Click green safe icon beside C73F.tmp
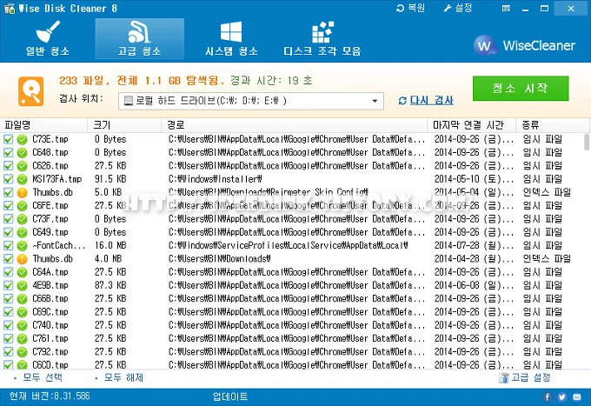The height and width of the screenshot is (406, 591). (x=23, y=219)
